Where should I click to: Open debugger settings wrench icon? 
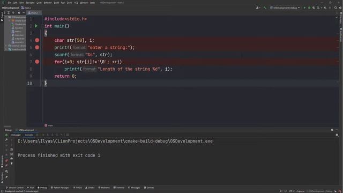pyautogui.click(x=6, y=139)
